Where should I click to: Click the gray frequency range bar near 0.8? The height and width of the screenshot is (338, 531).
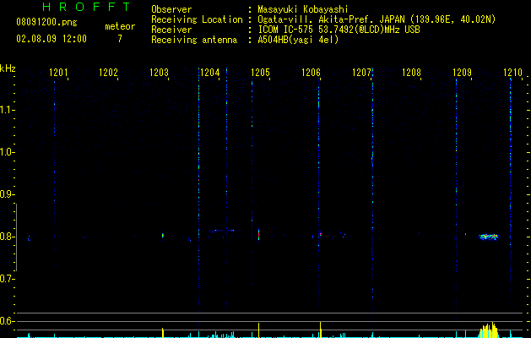pos(16,237)
